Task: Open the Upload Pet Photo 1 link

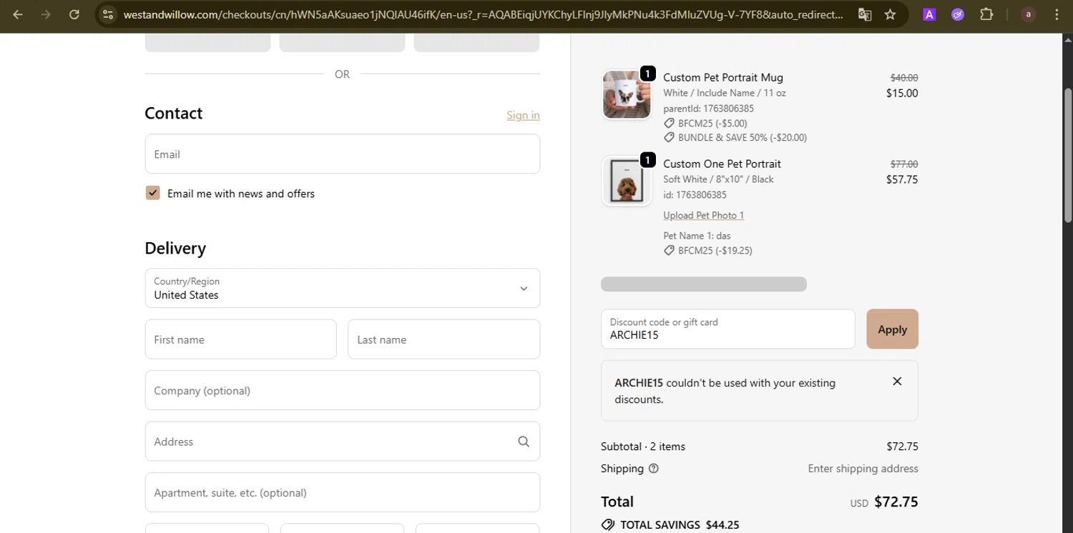Action: 703,215
